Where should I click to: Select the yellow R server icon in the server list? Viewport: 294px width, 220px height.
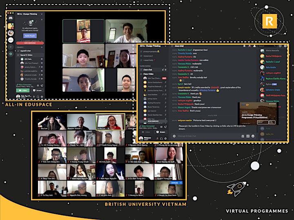(11, 26)
